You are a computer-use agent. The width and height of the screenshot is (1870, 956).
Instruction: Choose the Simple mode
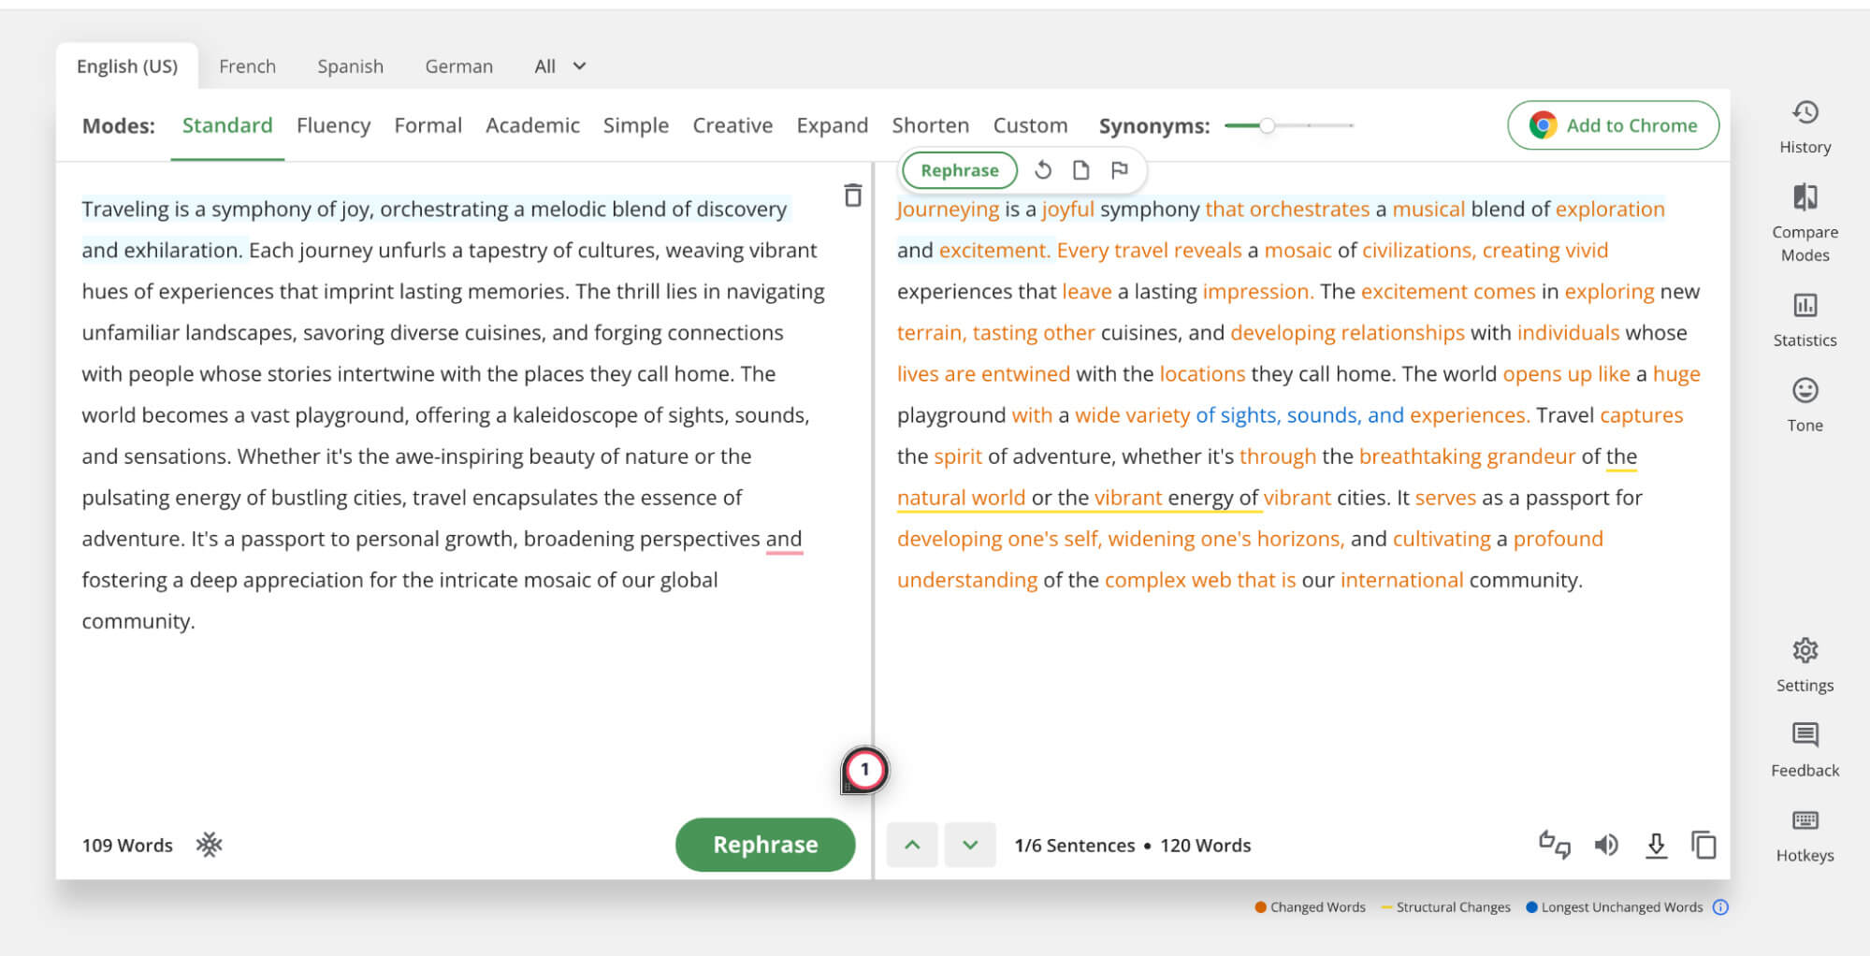[635, 125]
